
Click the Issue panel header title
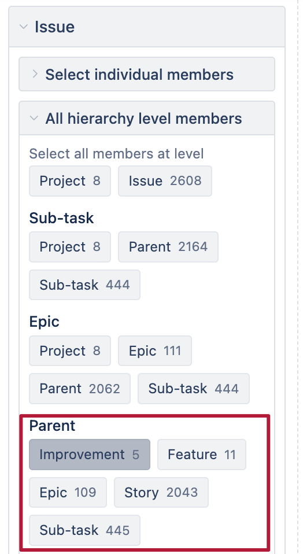[x=55, y=27]
